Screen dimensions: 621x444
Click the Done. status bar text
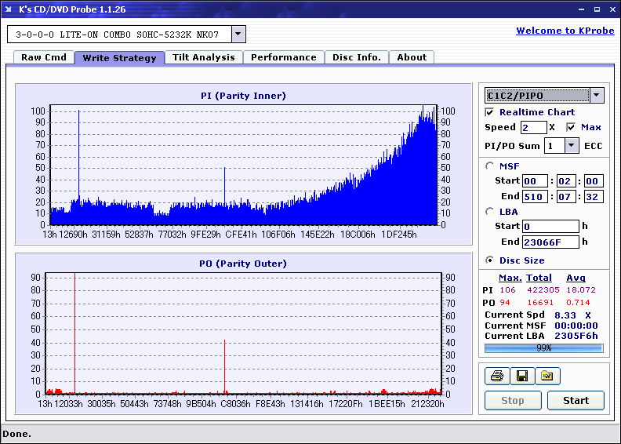(x=16, y=434)
